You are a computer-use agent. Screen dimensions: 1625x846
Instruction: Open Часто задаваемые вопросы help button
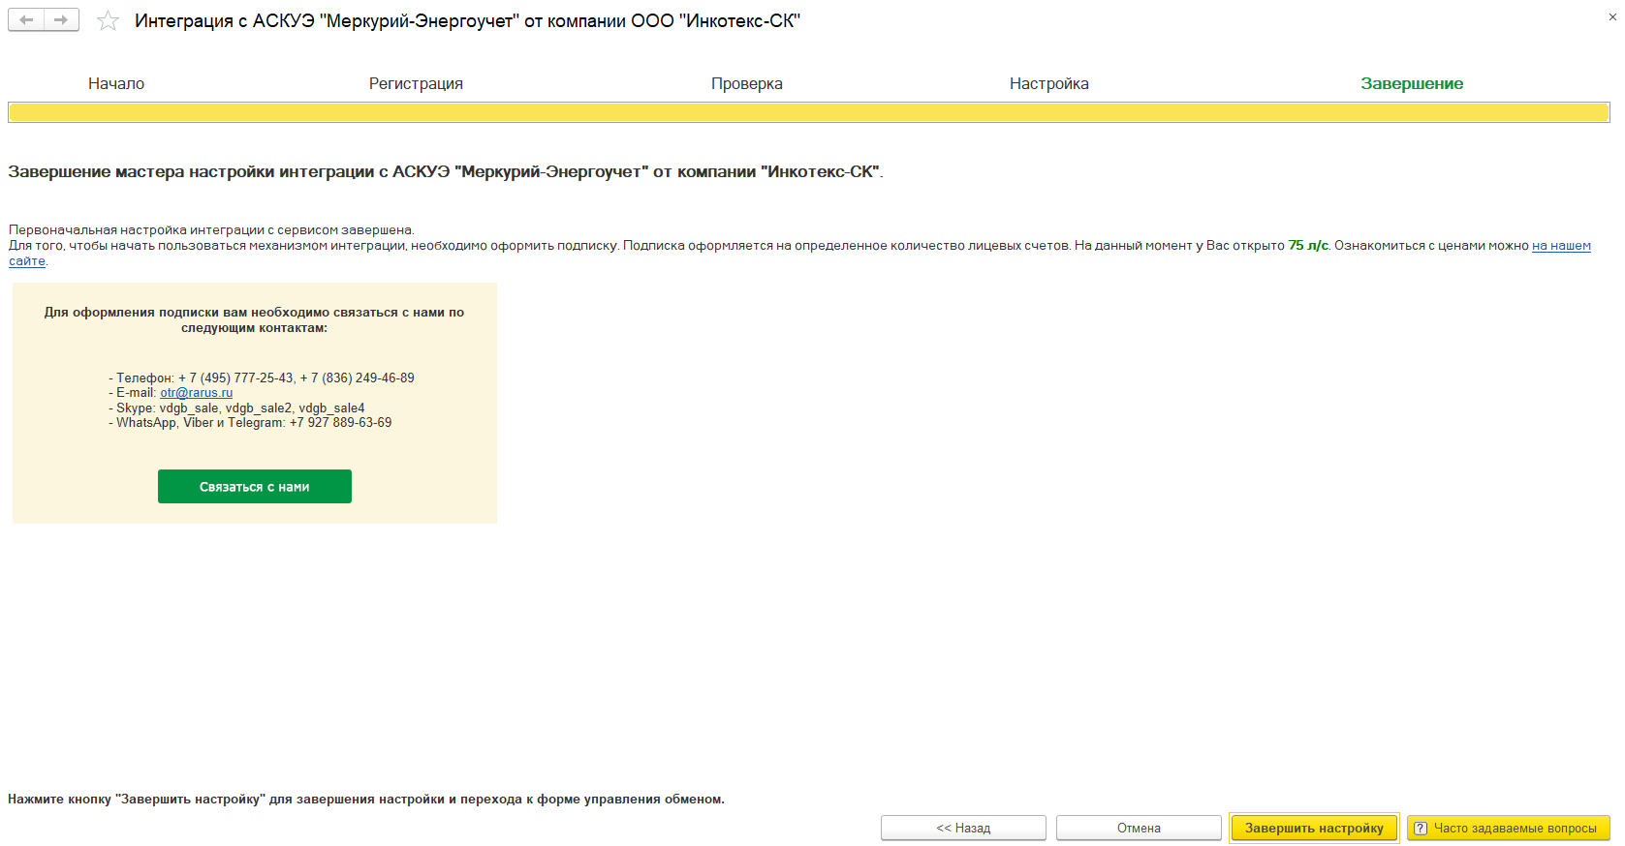click(1509, 828)
